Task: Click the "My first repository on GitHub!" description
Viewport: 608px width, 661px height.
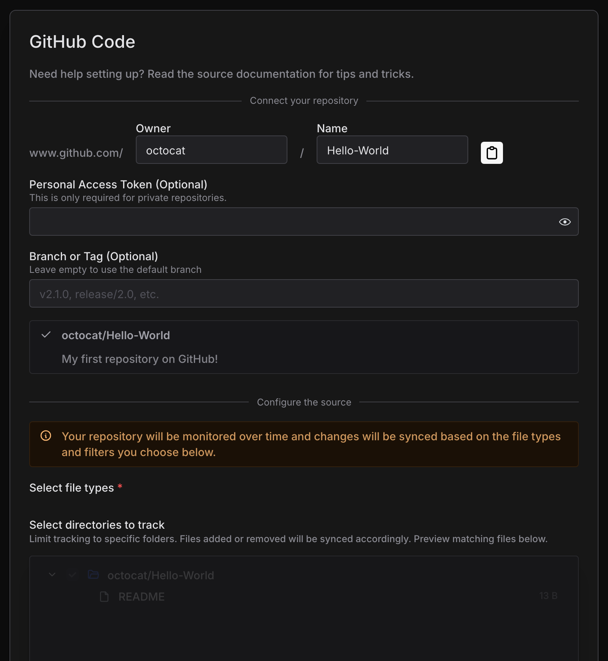Action: tap(140, 359)
